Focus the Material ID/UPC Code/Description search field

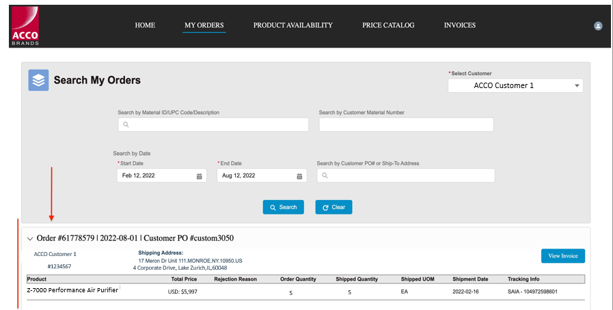pos(213,124)
